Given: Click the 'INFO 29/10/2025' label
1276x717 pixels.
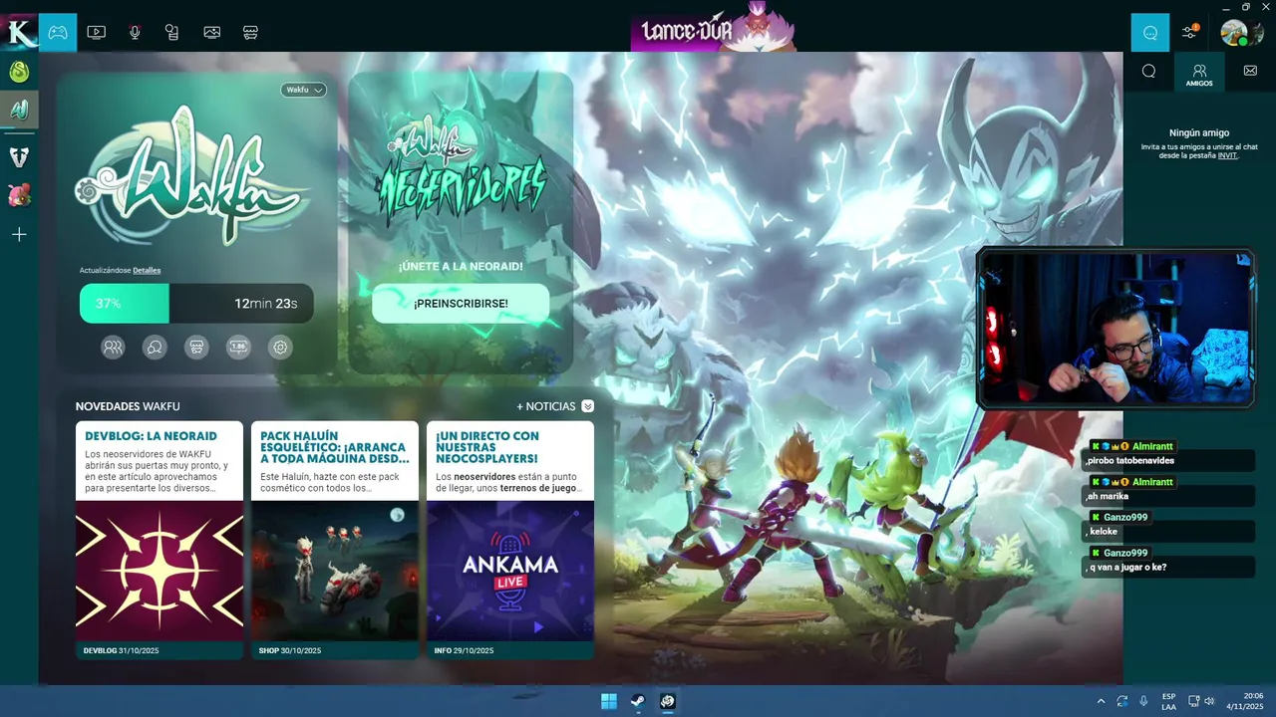Looking at the screenshot, I should click(464, 650).
